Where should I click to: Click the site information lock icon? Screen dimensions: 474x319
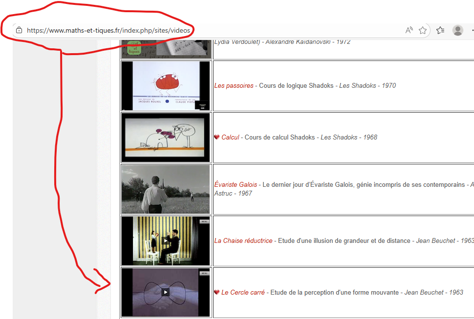(x=19, y=30)
